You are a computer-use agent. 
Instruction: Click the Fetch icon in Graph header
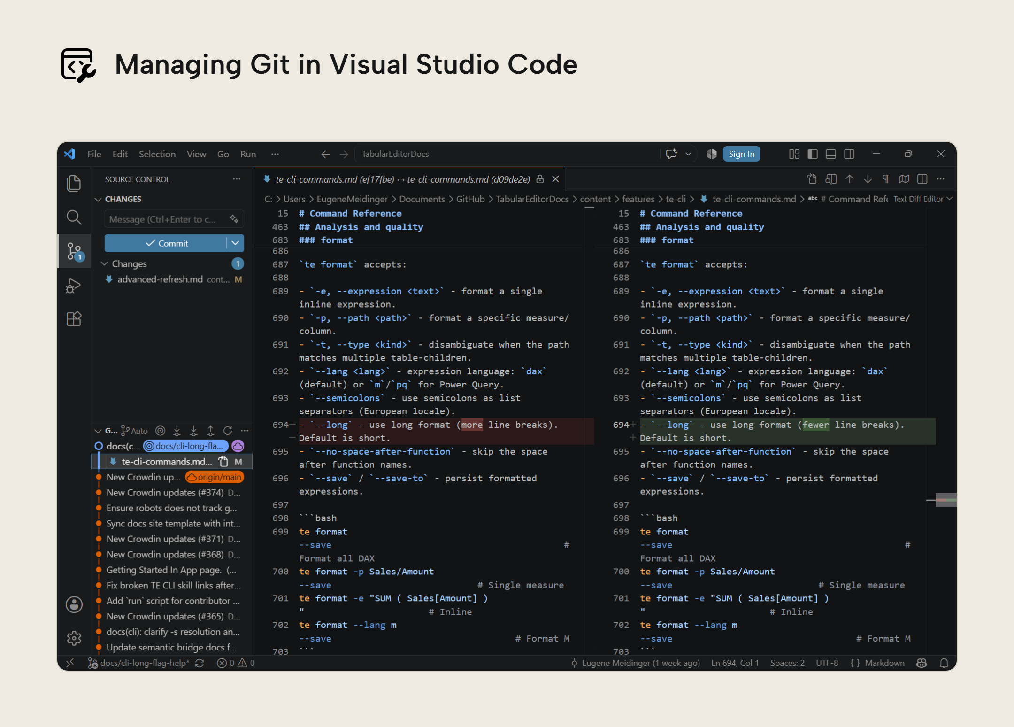coord(177,431)
